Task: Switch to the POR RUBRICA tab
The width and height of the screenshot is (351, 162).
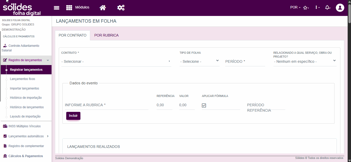Action: (106, 35)
